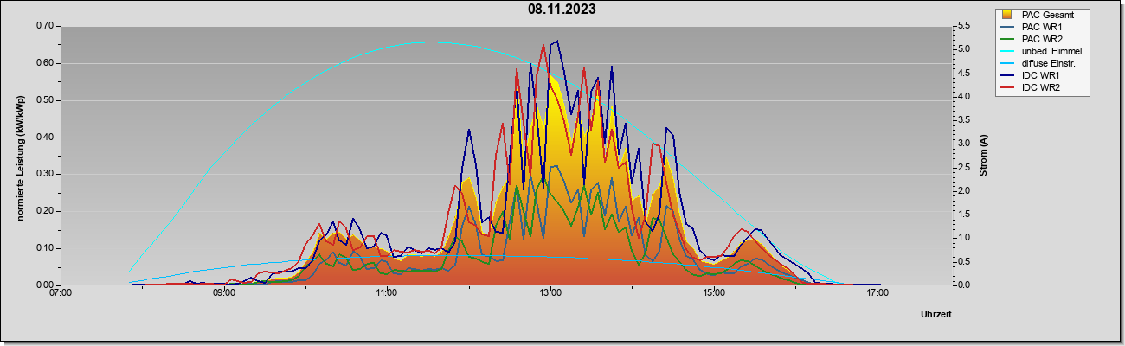Click the 15:00 time axis label
The height and width of the screenshot is (346, 1125).
coord(714,293)
